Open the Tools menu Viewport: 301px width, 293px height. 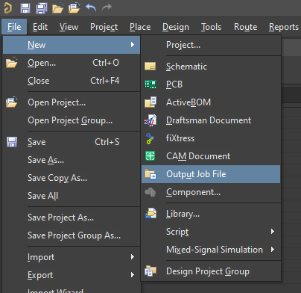[x=211, y=27]
